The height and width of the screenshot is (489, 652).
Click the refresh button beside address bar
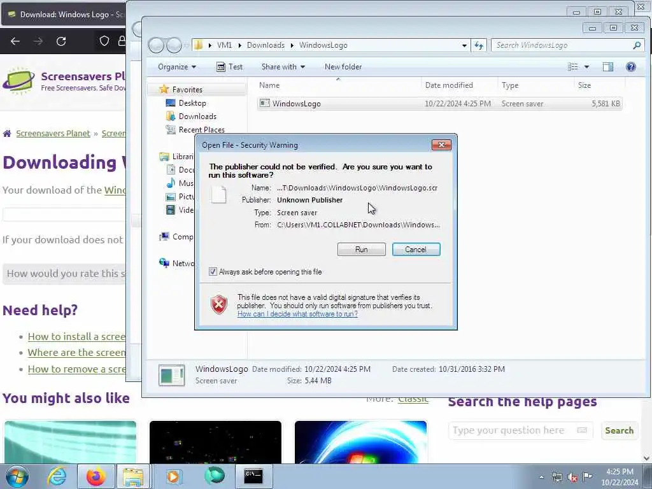(x=479, y=45)
